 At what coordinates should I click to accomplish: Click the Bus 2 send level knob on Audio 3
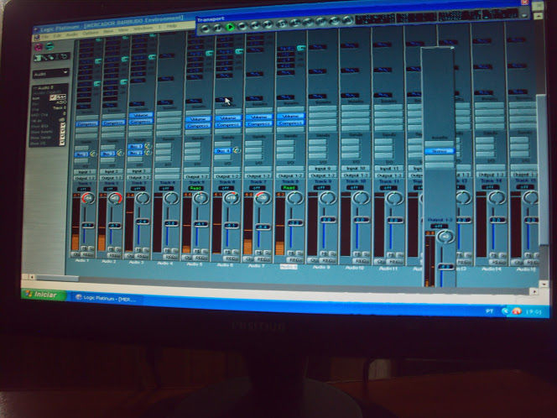point(148,153)
